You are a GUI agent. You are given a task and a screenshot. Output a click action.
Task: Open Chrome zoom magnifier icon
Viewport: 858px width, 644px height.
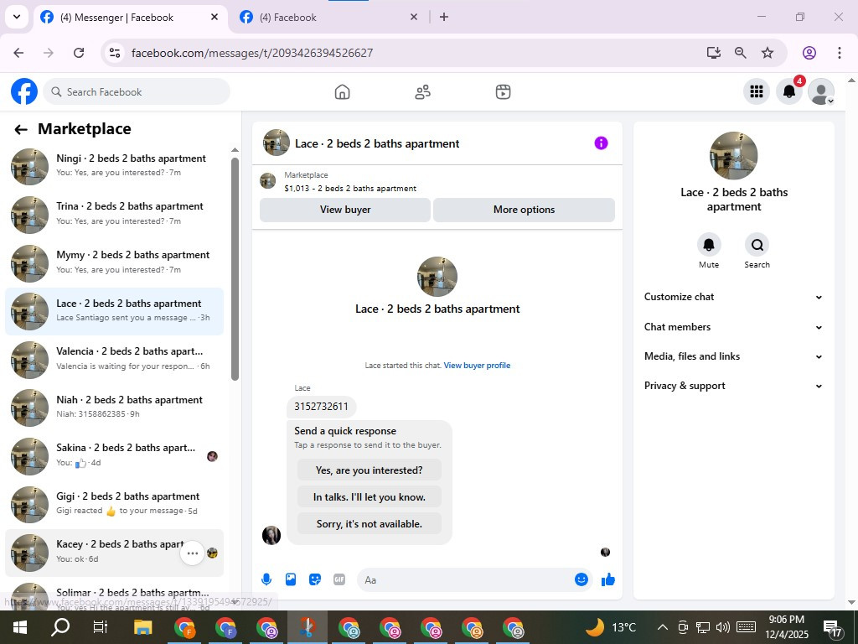click(x=741, y=53)
